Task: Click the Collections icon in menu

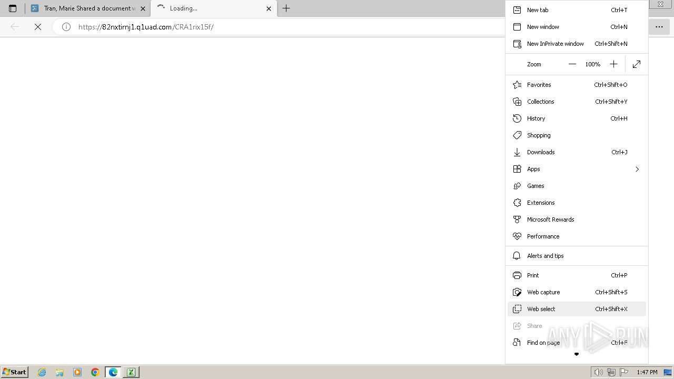Action: [517, 102]
